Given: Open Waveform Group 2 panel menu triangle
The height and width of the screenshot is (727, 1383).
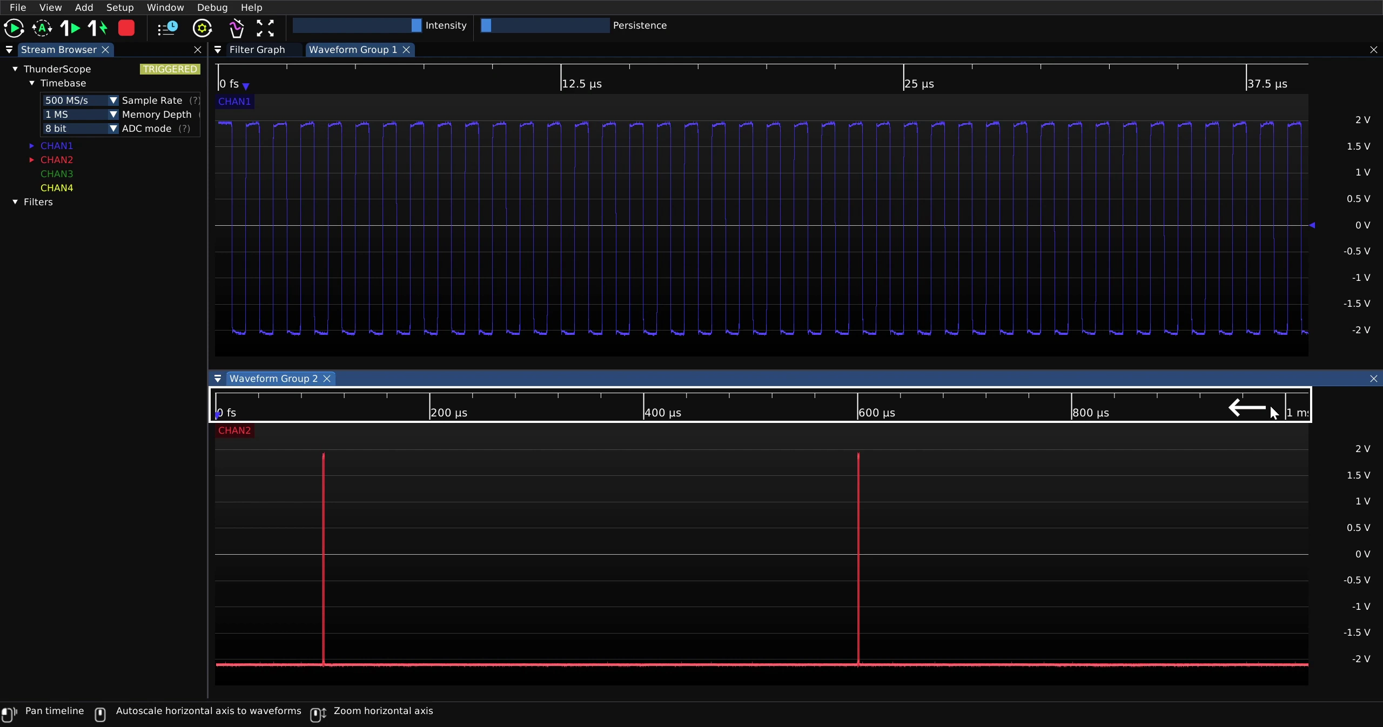Looking at the screenshot, I should click(x=218, y=379).
